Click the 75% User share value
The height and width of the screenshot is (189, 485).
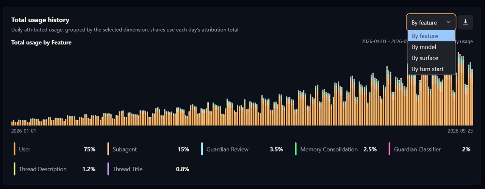(x=89, y=149)
